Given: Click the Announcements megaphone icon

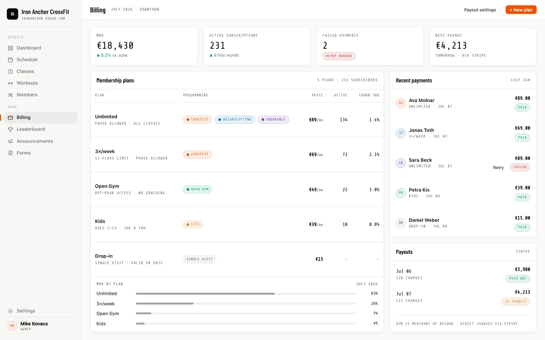Looking at the screenshot, I should click(11, 141).
